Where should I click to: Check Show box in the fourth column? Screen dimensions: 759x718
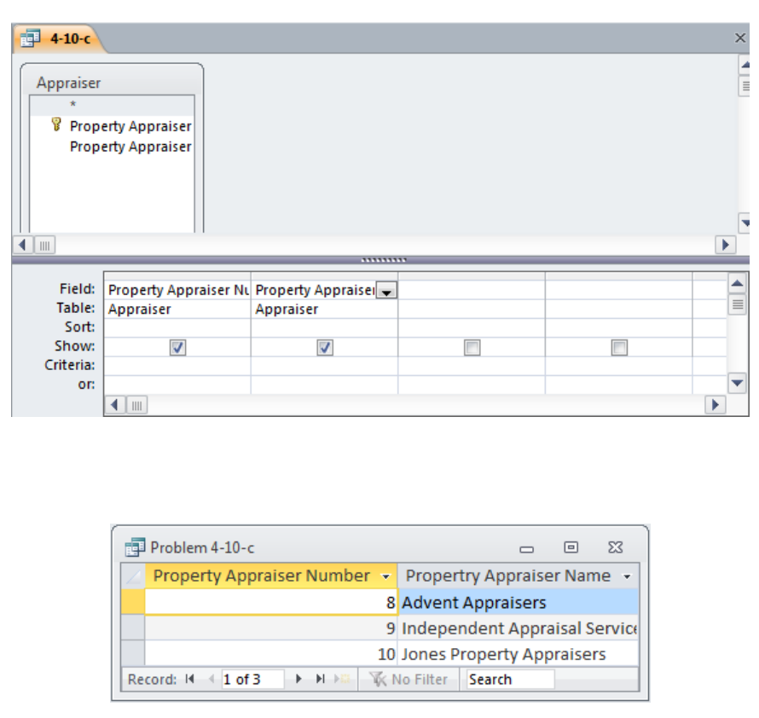coord(619,348)
